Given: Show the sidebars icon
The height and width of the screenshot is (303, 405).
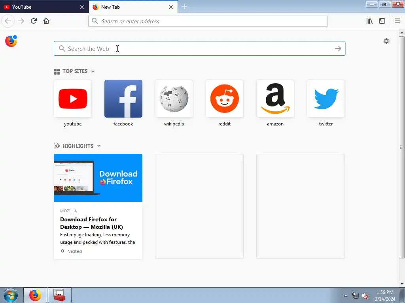Looking at the screenshot, I should 382,21.
